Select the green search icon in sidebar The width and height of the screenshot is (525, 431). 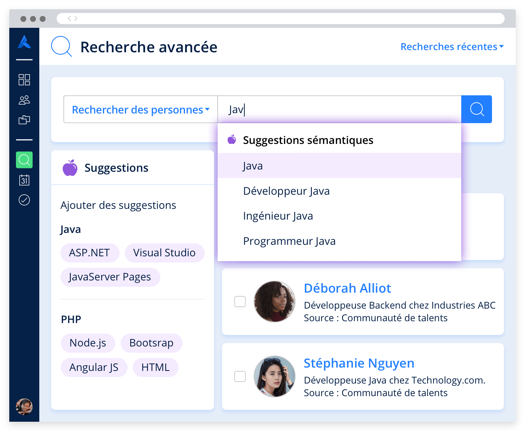24,160
